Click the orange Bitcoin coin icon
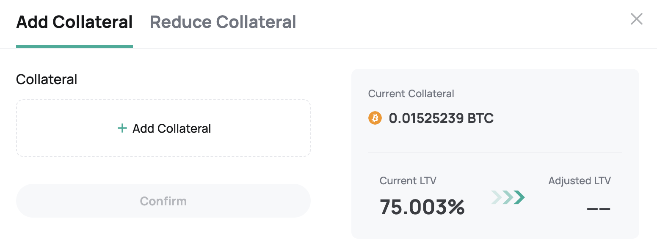Image resolution: width=657 pixels, height=251 pixels. coord(375,118)
